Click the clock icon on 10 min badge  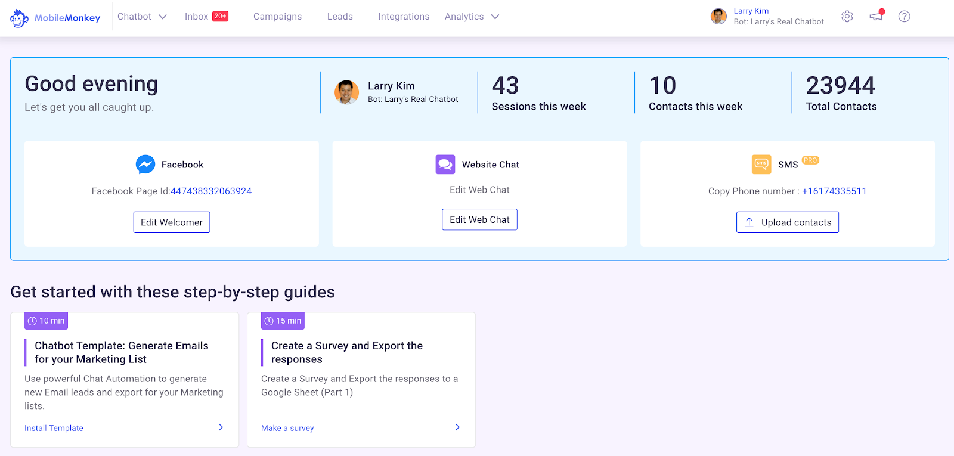[33, 321]
